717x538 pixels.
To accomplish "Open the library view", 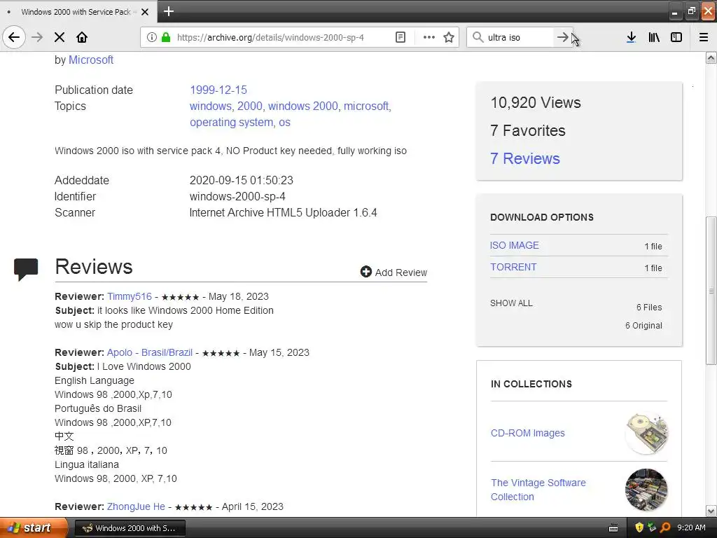I will [654, 37].
